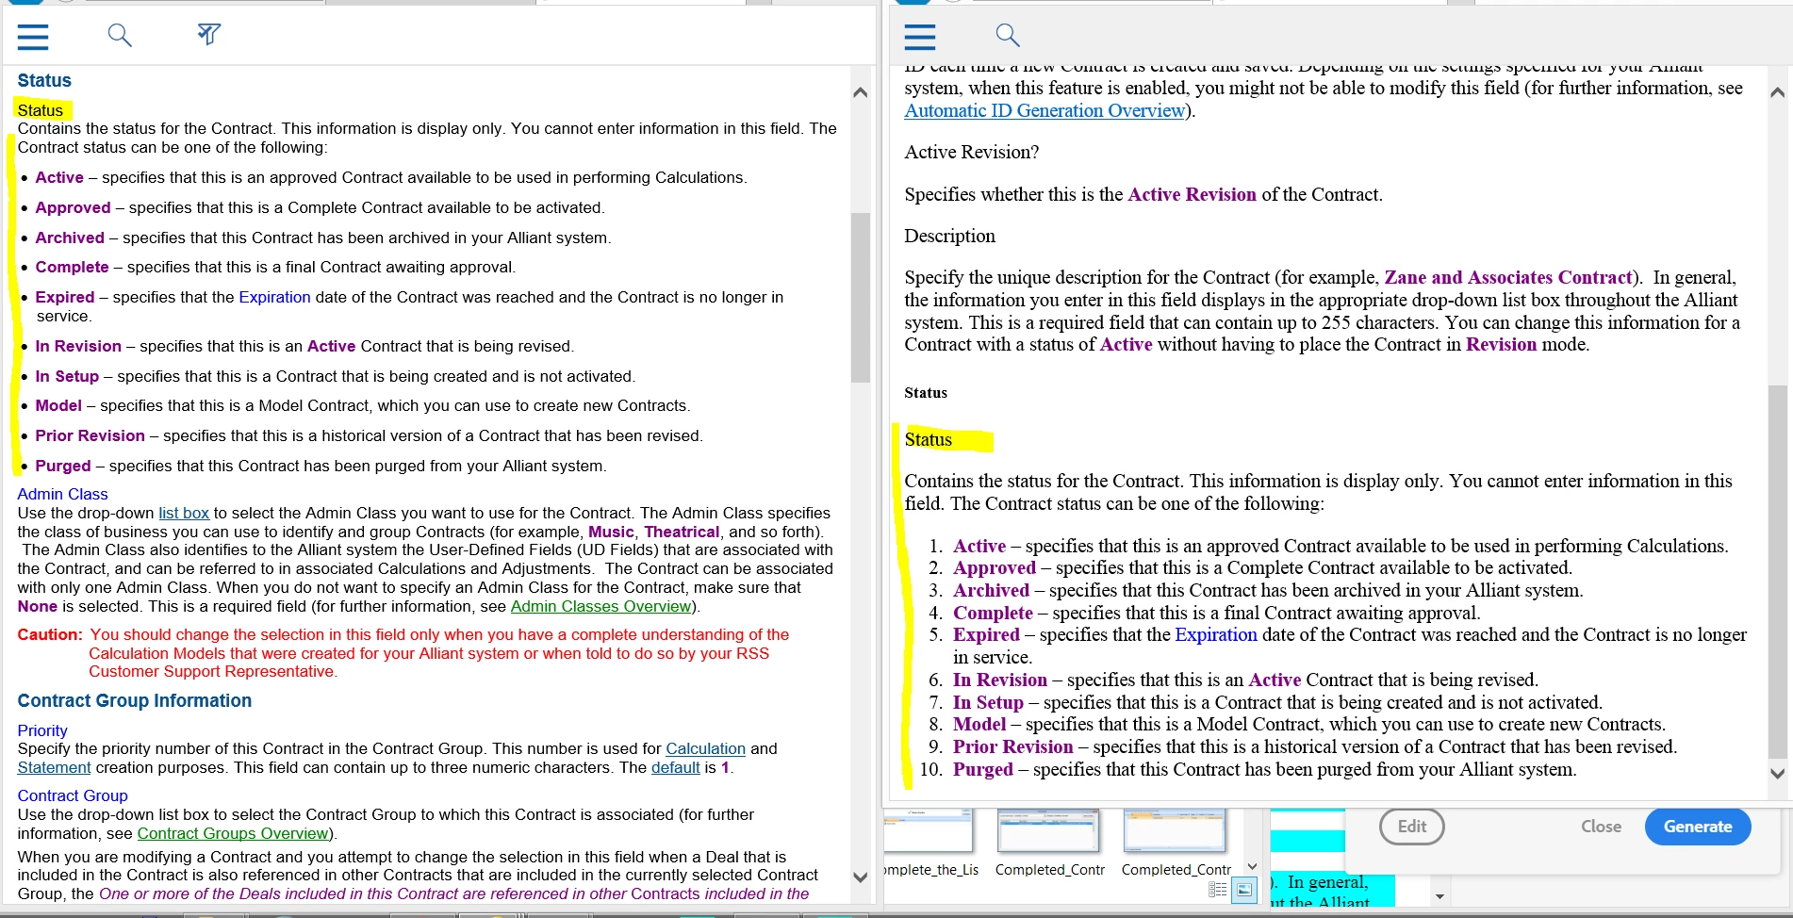Click 'In Revision' term in left list
This screenshot has height=918, width=1793.
78,346
